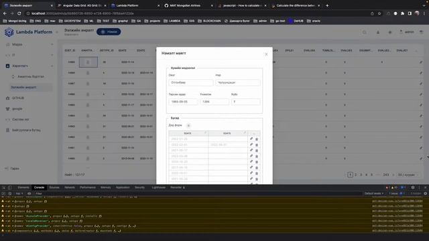
Task: Click the browser back arrow
Action: tap(5, 13)
